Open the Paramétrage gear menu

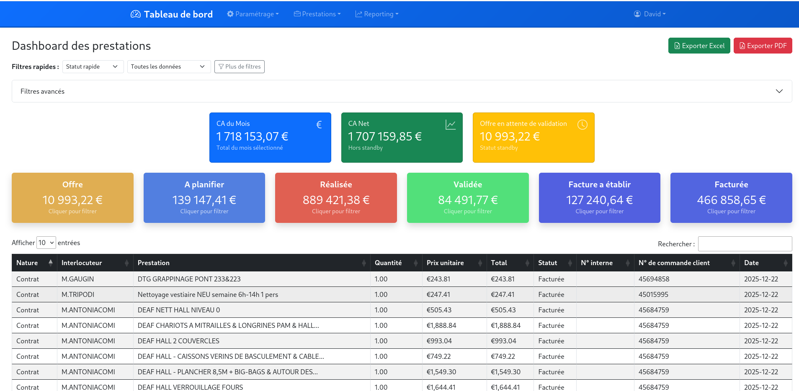(253, 14)
